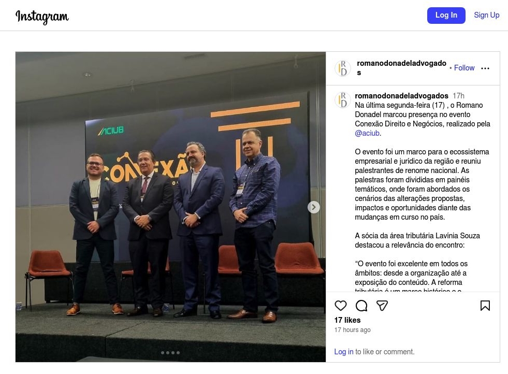
Task: Open the three-dot more options menu
Action: tap(485, 68)
